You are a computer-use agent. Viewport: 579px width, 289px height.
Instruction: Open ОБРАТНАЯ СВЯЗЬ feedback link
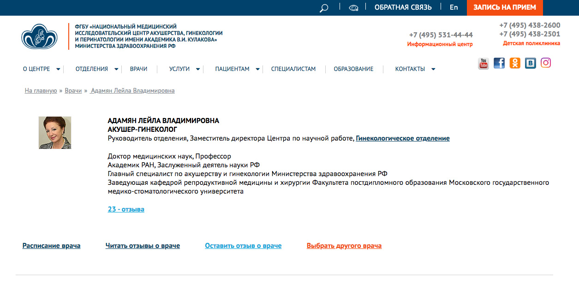403,7
